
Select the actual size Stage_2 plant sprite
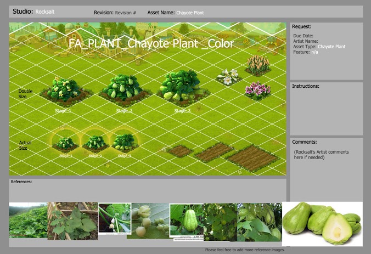96,142
